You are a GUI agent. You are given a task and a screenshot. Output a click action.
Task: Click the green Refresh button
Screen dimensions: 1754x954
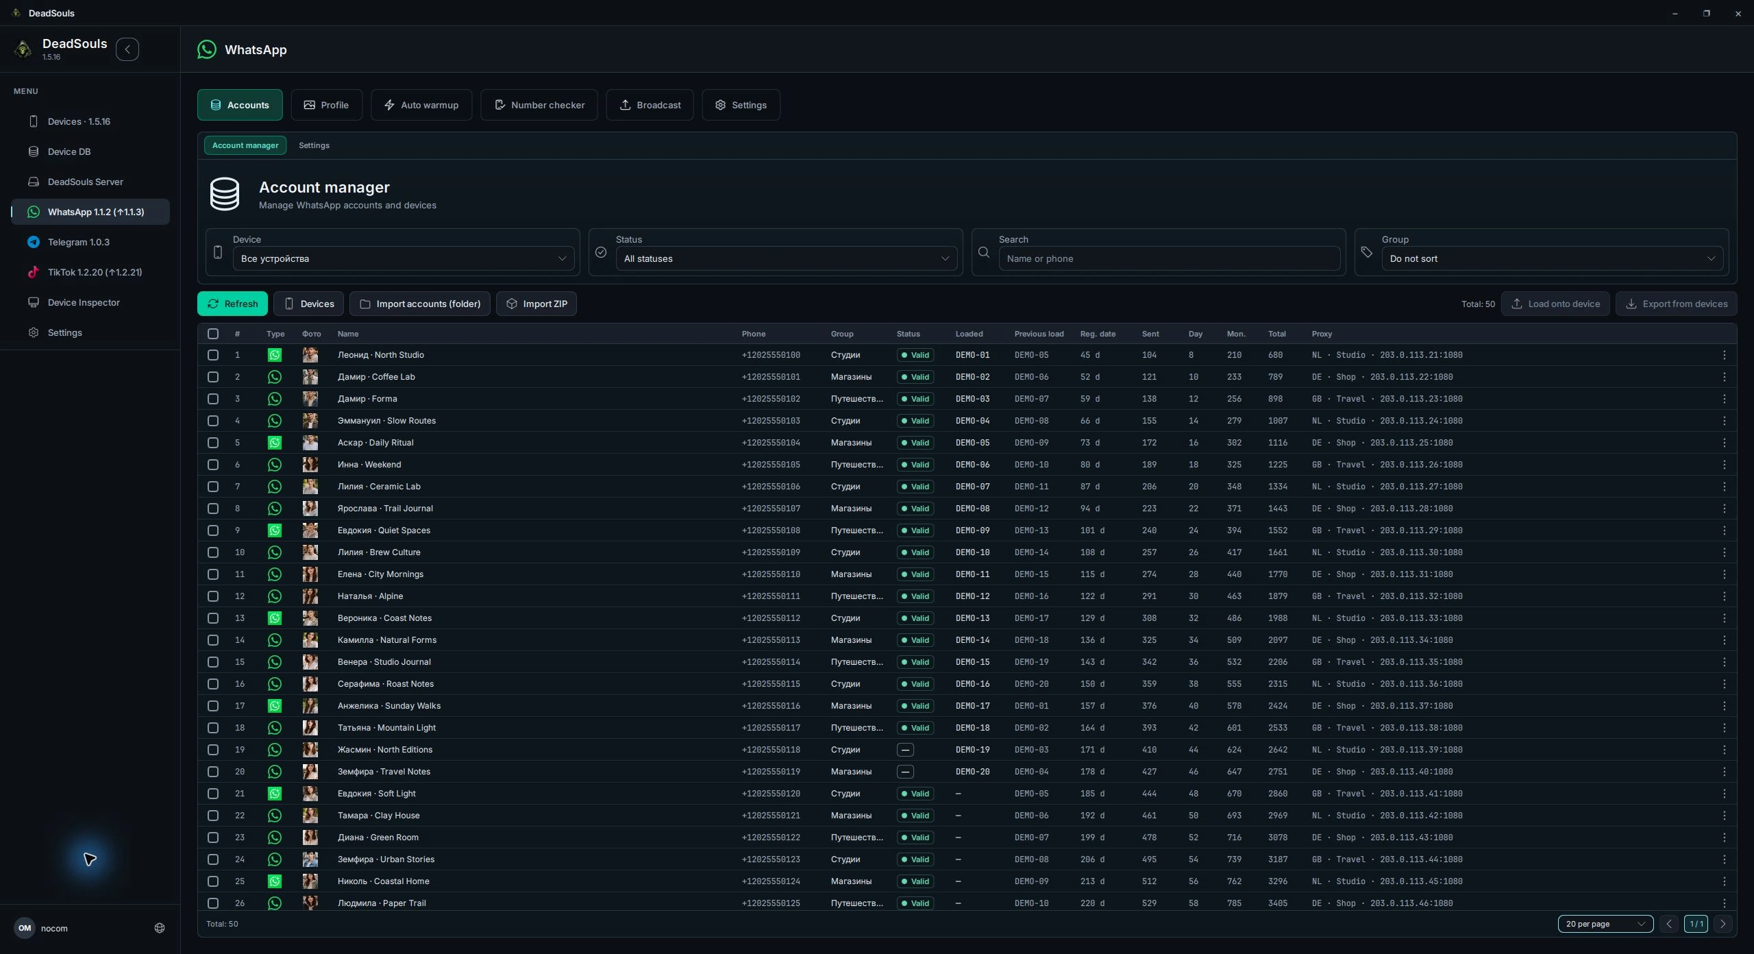(x=233, y=304)
